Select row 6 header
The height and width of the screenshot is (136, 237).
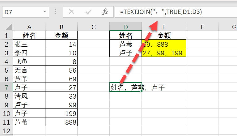[6, 79]
